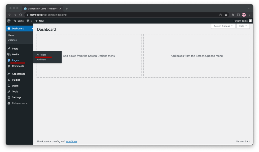Click the user avatar next to Howdy, demo
This screenshot has height=152, width=259.
[x=250, y=21]
